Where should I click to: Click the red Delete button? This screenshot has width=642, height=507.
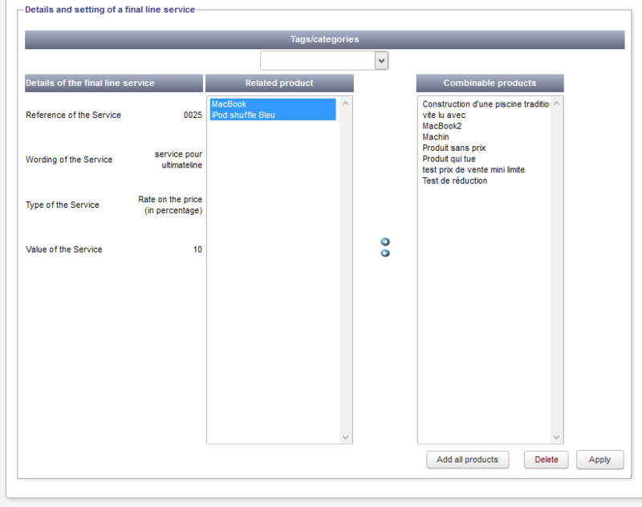(547, 460)
